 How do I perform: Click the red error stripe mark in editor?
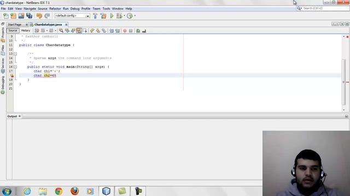pos(347,82)
